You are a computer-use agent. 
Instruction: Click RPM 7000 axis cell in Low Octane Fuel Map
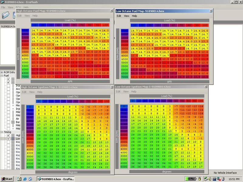[x=125, y=77]
